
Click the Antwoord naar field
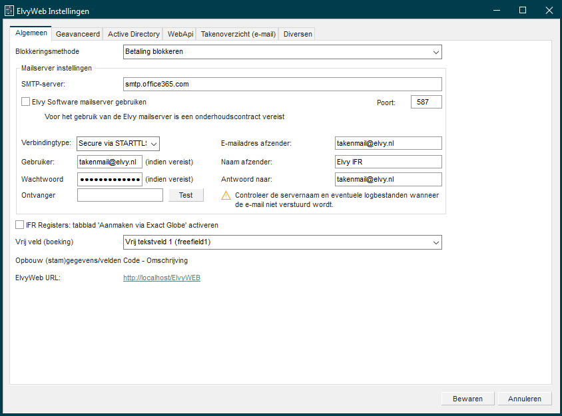(x=388, y=180)
